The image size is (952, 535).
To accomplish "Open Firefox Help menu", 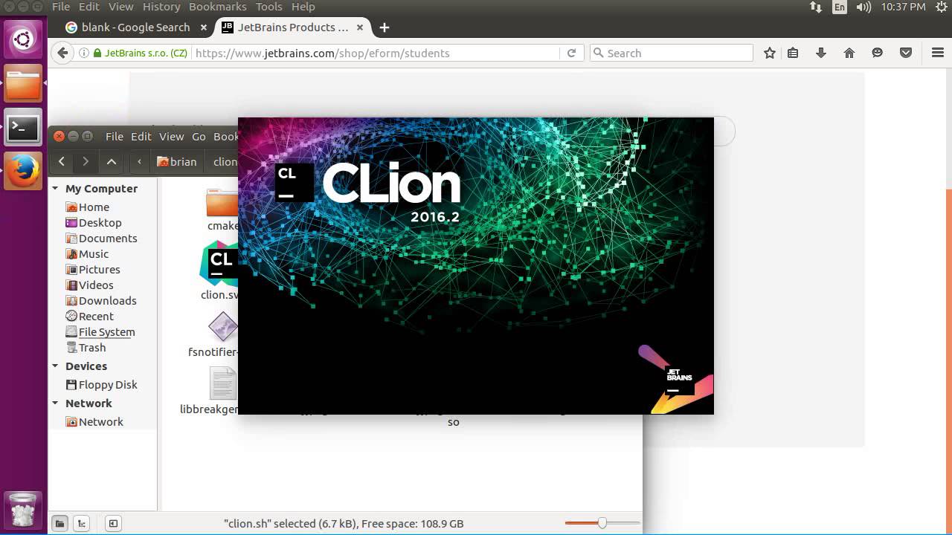I will (303, 7).
